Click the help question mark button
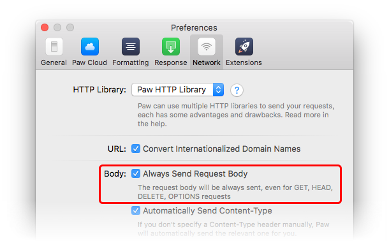 (237, 90)
